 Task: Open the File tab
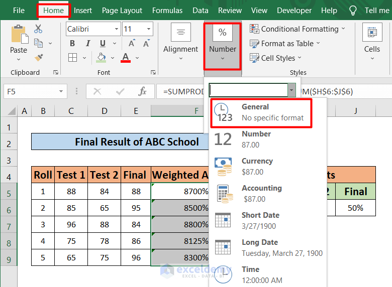(x=19, y=11)
